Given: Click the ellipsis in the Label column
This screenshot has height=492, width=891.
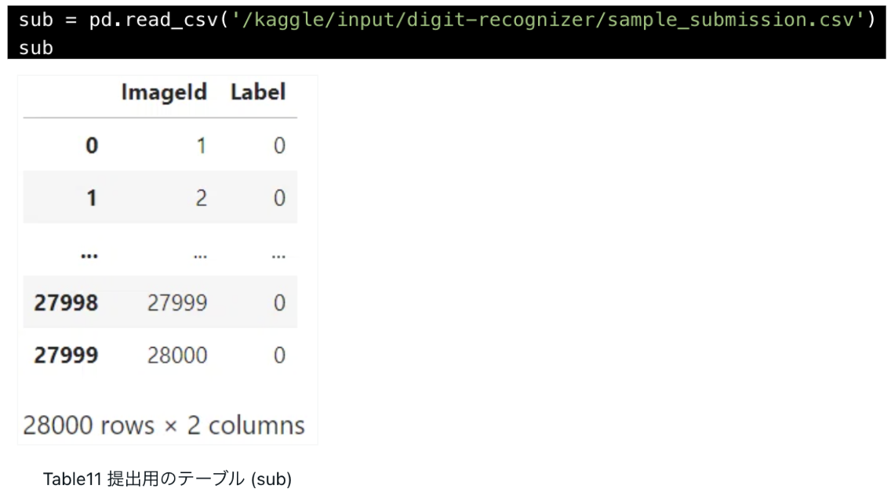Looking at the screenshot, I should [278, 256].
